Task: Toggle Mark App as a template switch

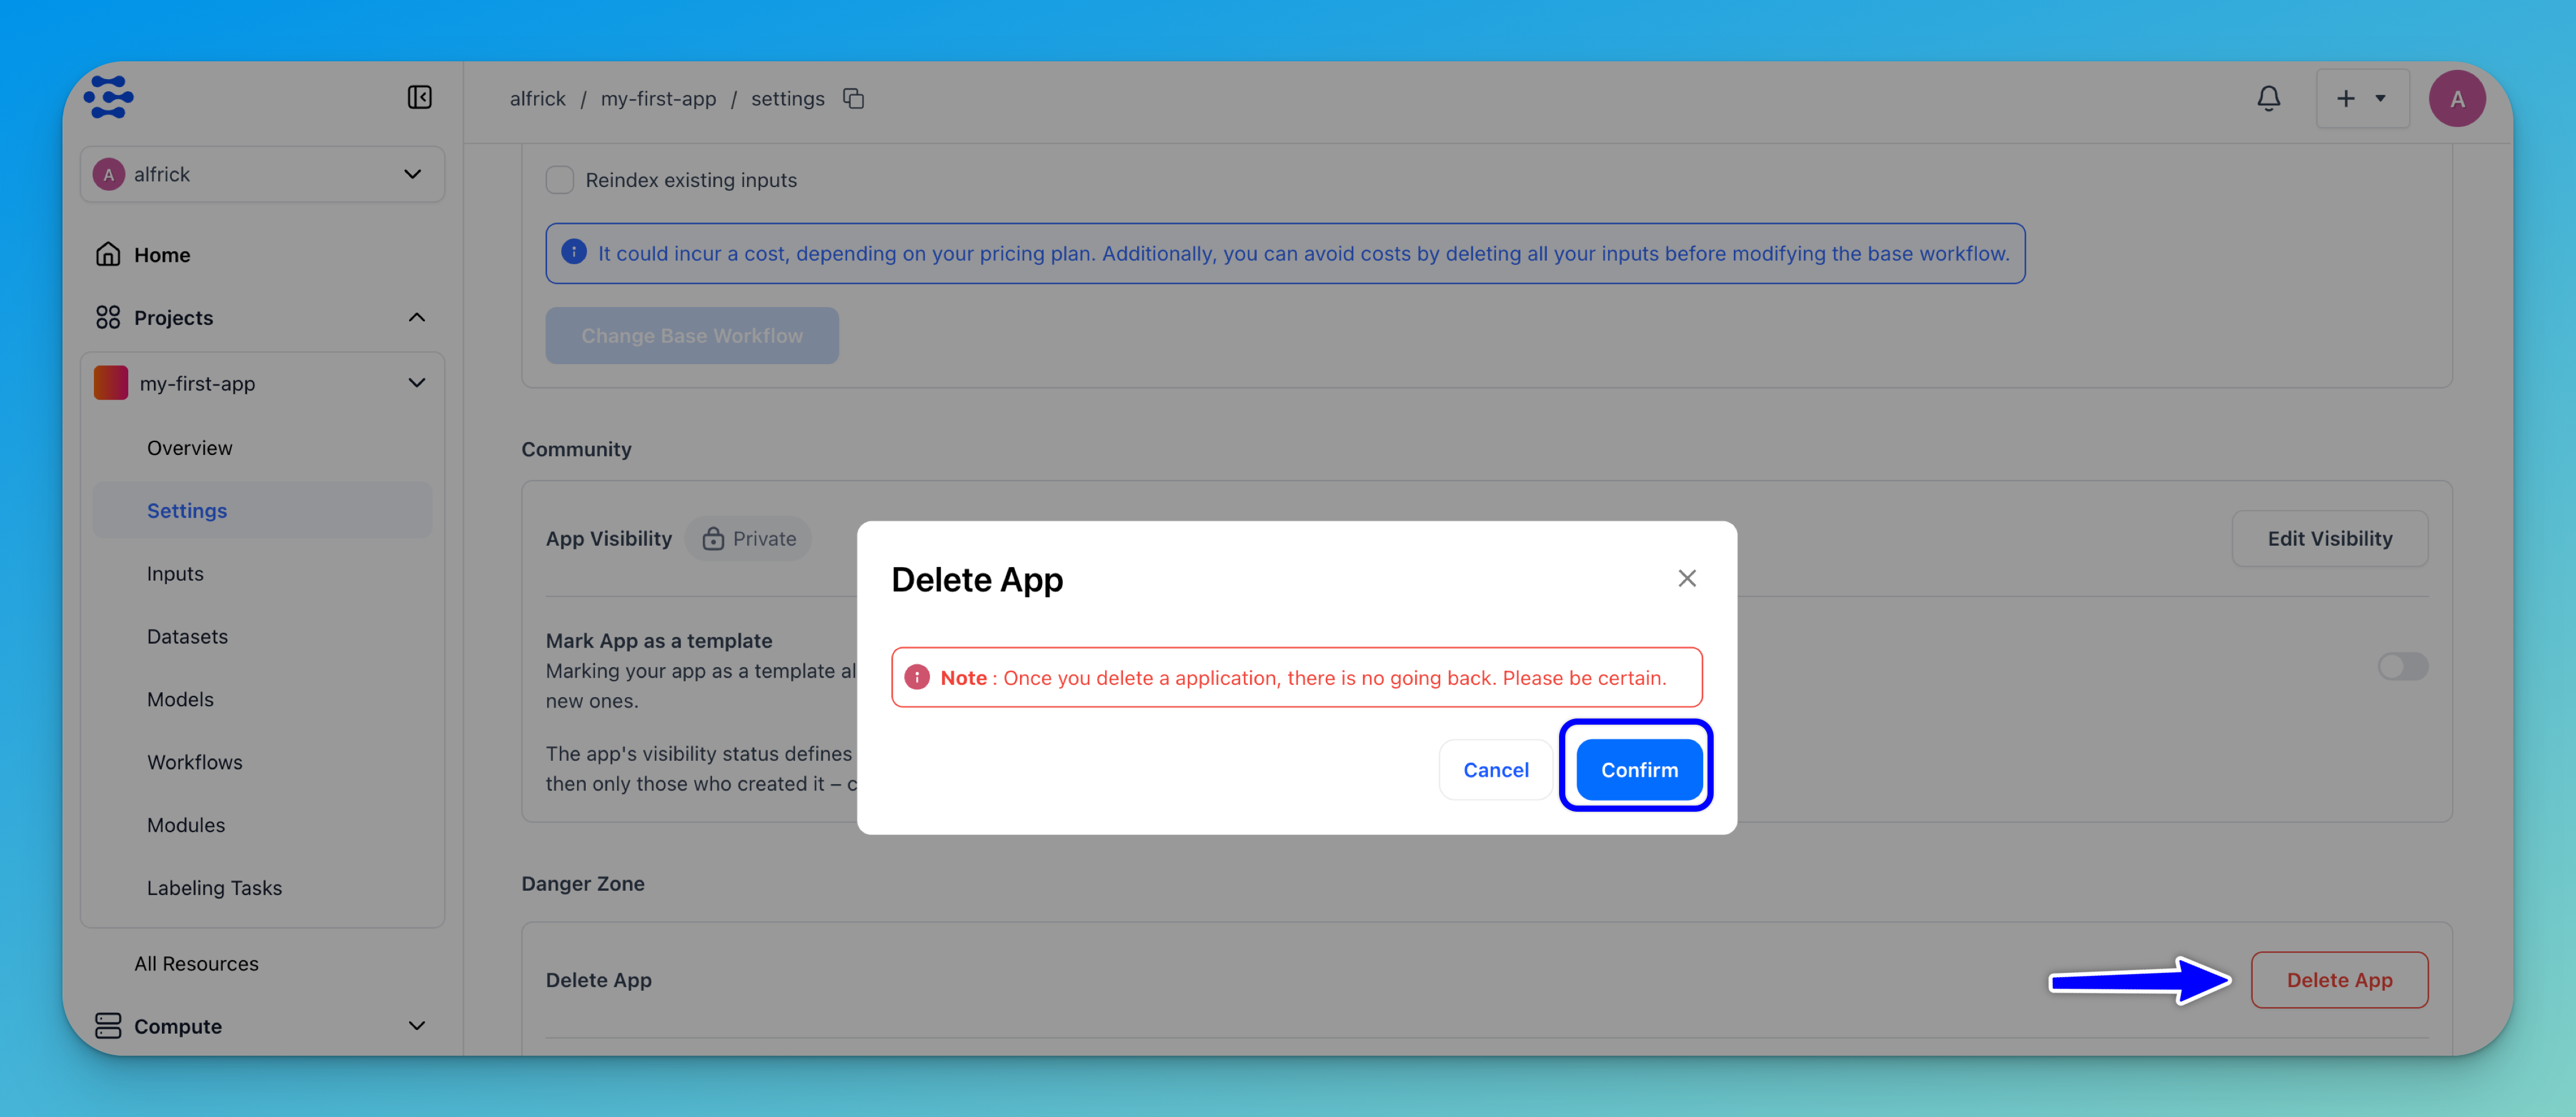Action: (x=2402, y=666)
